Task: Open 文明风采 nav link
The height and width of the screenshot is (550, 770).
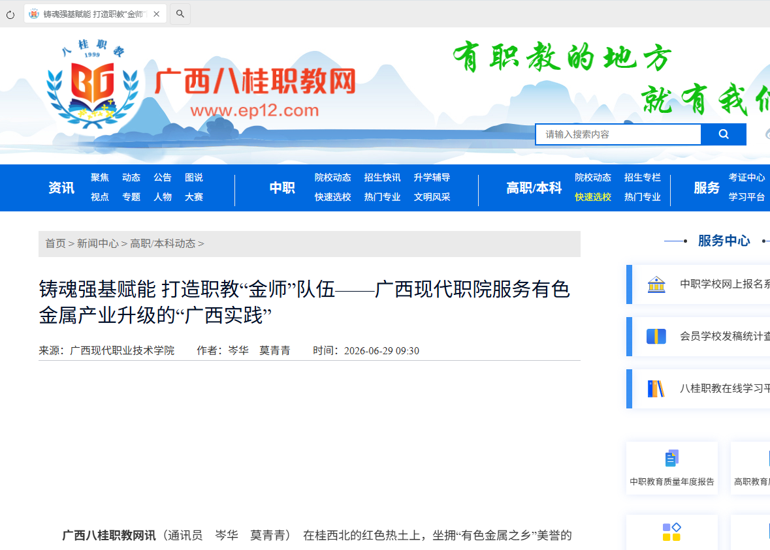Action: 432,197
